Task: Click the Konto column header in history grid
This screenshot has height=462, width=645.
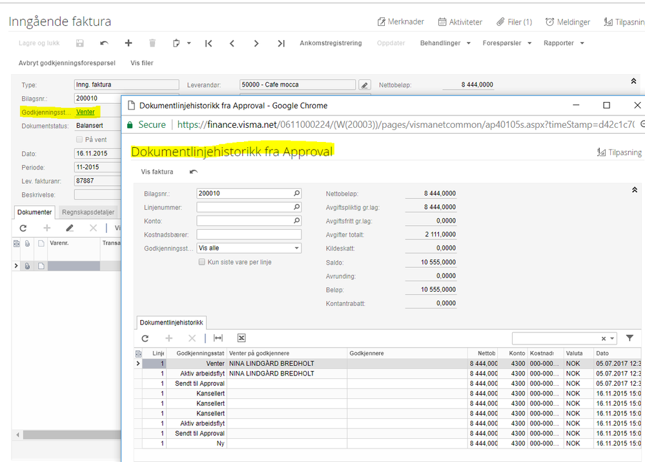Action: (x=513, y=353)
